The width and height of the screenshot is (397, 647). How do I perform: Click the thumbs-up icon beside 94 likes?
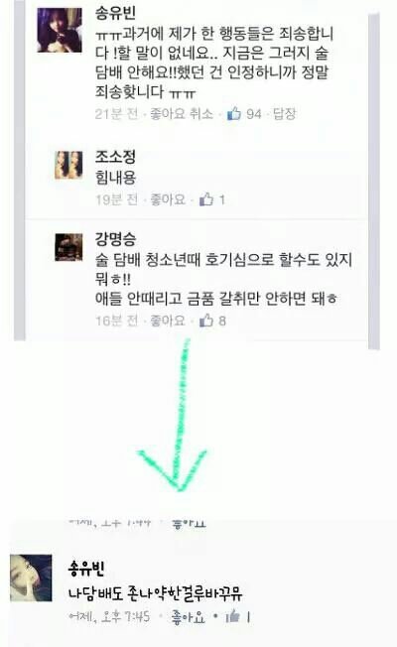(234, 113)
